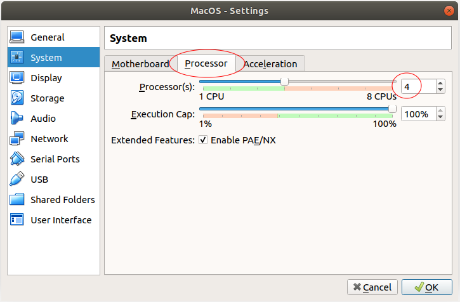The image size is (460, 302).
Task: Open the User Interface icon
Action: (x=16, y=220)
